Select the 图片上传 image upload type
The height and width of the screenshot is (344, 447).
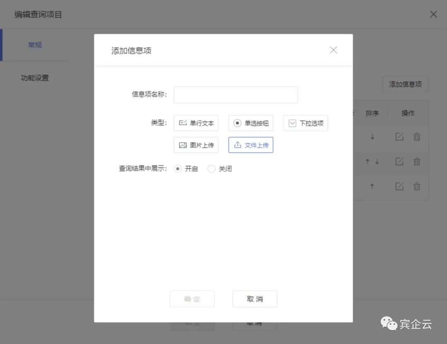point(196,145)
